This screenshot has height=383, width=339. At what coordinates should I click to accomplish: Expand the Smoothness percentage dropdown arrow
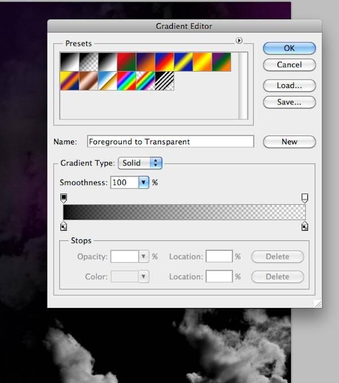(x=144, y=182)
